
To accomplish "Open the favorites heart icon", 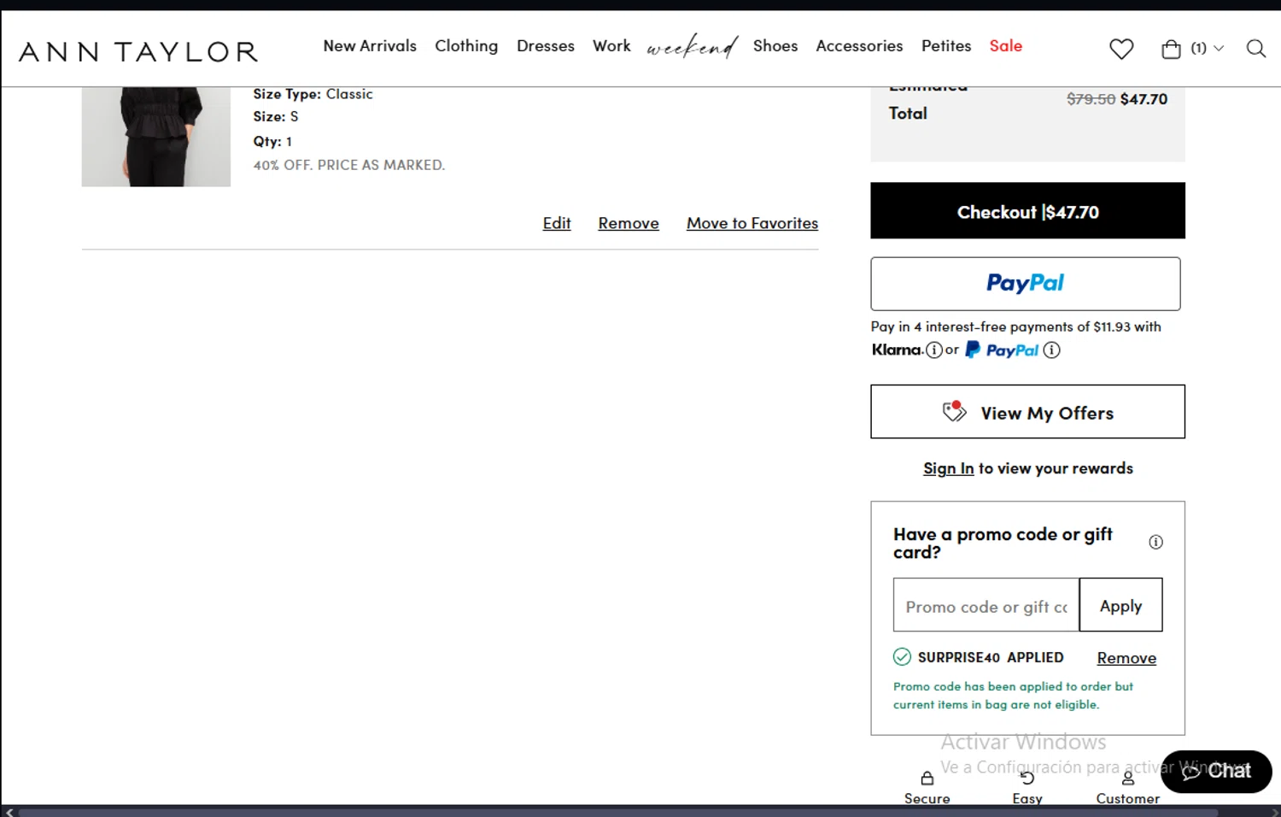I will point(1121,49).
